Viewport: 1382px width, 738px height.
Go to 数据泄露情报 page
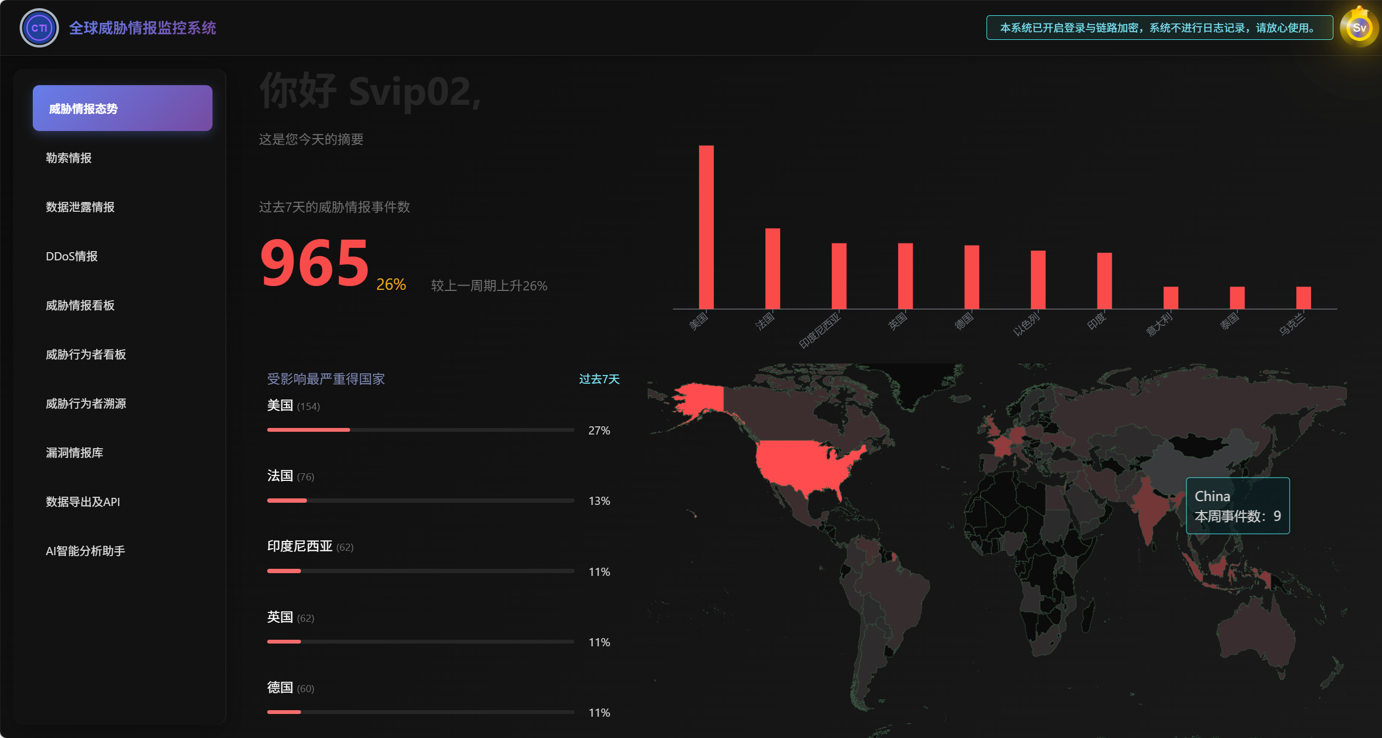(80, 207)
